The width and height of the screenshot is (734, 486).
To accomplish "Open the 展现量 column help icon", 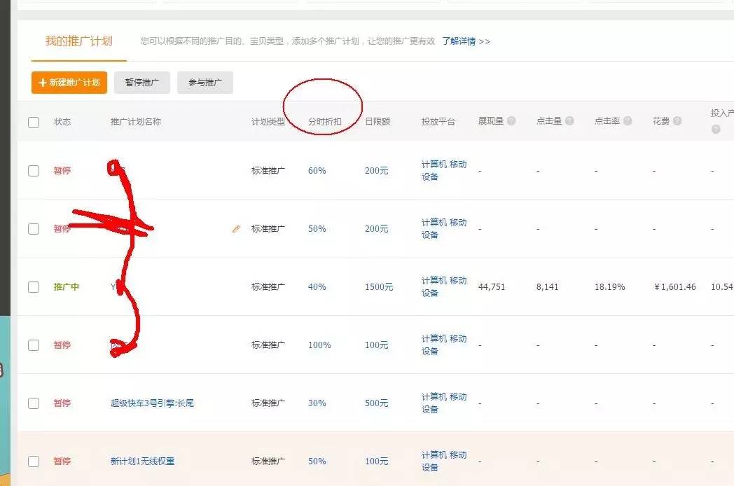I will pyautogui.click(x=510, y=120).
